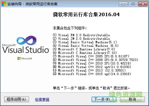Viewport: 149px width, 106px height.
Task: Select Visual Basic Virtual Machine (6.0) line
Action: [x=86, y=46]
